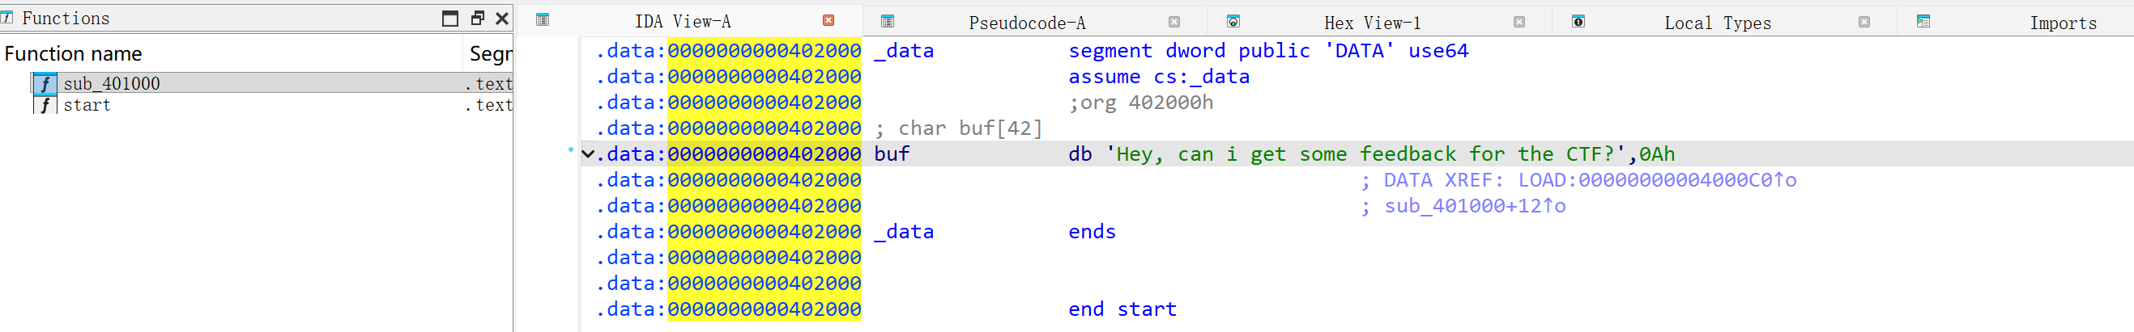
Task: Close the Pseudocode-A tab
Action: click(x=1173, y=22)
